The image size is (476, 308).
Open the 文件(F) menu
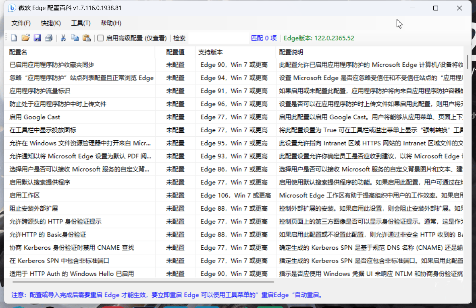[21, 23]
